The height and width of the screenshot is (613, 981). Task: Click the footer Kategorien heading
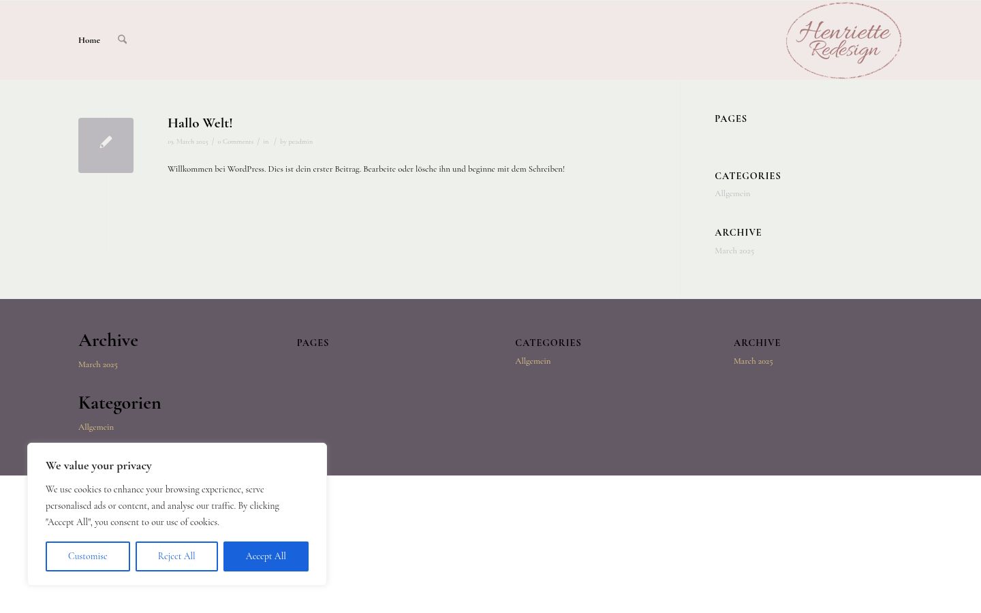tap(120, 403)
